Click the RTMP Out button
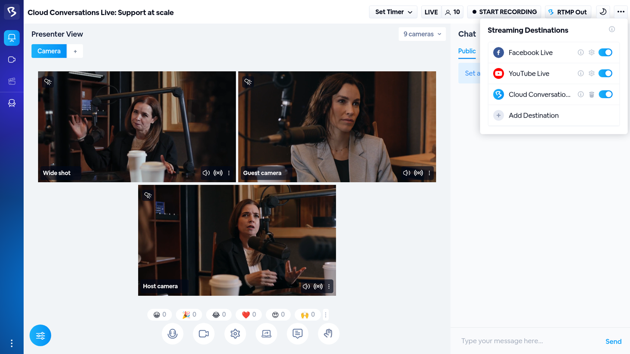This screenshot has width=630, height=354. [x=568, y=12]
